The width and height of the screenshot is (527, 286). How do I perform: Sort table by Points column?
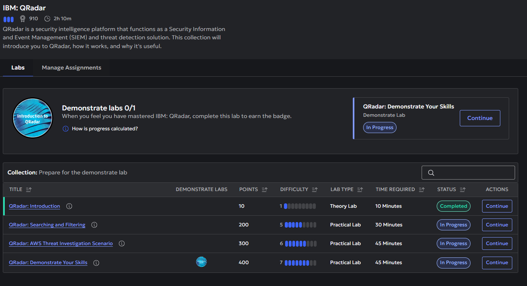tap(264, 189)
